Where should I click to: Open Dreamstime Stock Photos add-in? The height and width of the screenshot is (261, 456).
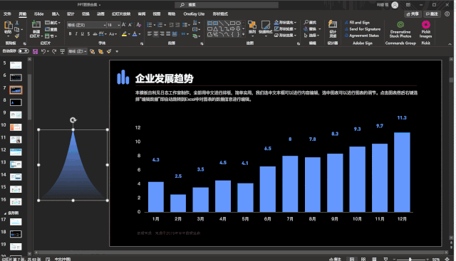pos(400,29)
